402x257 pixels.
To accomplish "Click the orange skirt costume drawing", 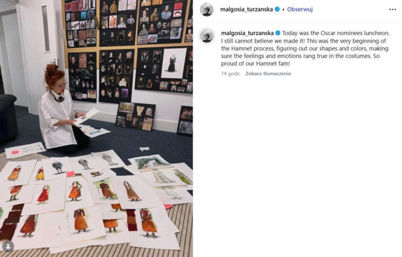I will pos(81,221).
